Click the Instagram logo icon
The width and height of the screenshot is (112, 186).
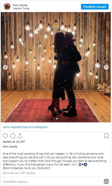(106, 181)
